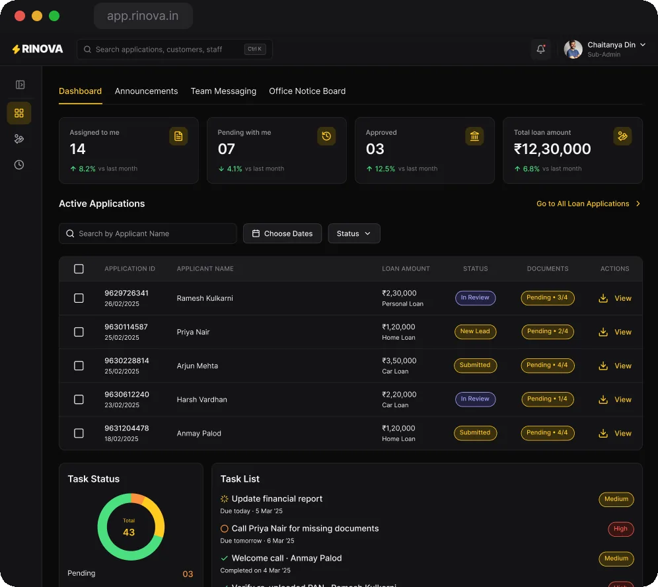This screenshot has width=658, height=587.
Task: Click arrow beside Go to All Loan Applications
Action: (638, 204)
